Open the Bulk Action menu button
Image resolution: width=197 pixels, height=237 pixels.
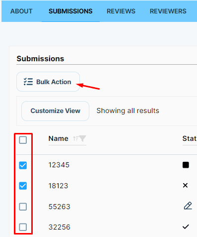click(x=48, y=82)
